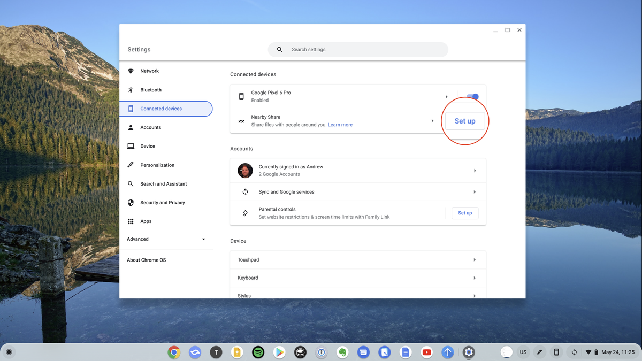642x361 pixels.
Task: Open YouTube from the shelf
Action: click(x=426, y=352)
